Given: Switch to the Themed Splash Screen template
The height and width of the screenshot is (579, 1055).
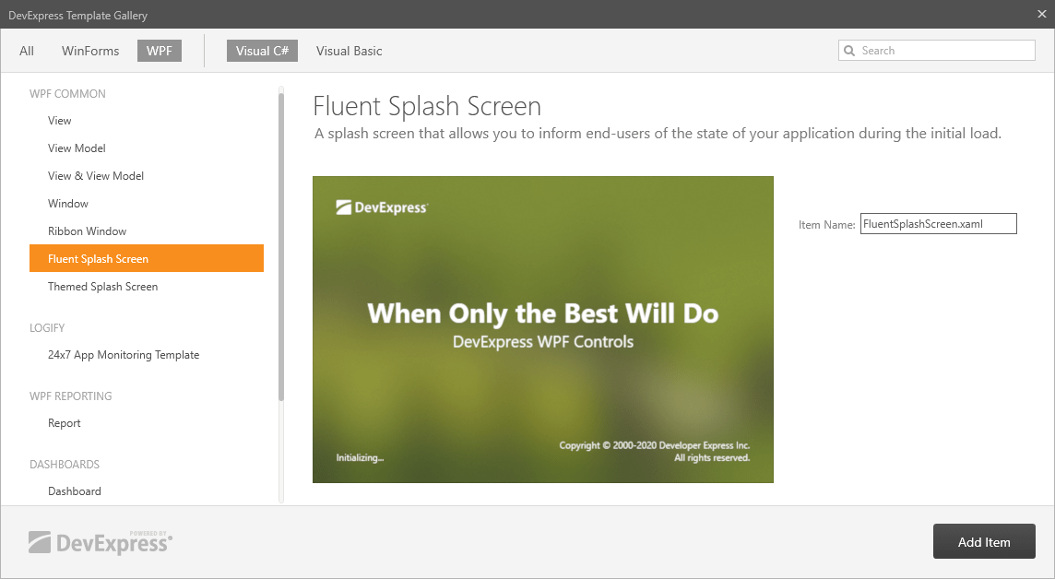Looking at the screenshot, I should click(x=102, y=286).
